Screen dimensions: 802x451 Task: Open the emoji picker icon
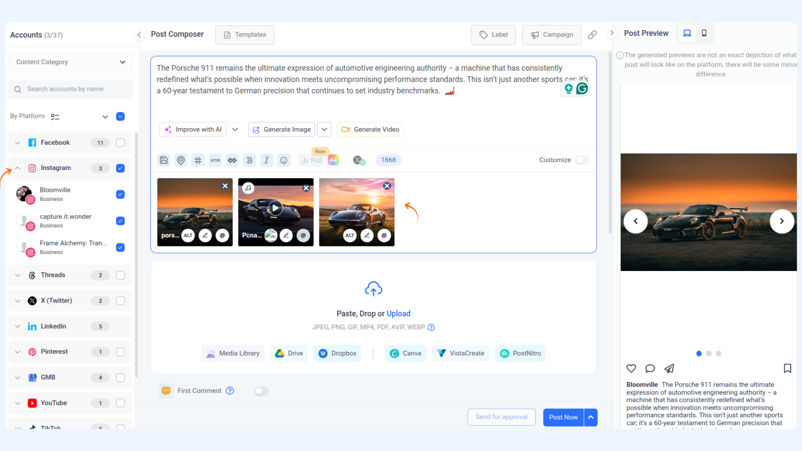click(284, 160)
